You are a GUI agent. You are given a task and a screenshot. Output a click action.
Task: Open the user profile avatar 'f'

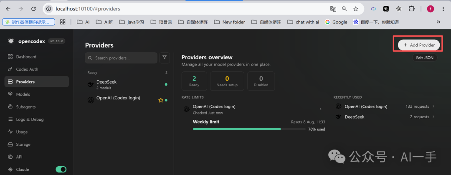pos(430,9)
